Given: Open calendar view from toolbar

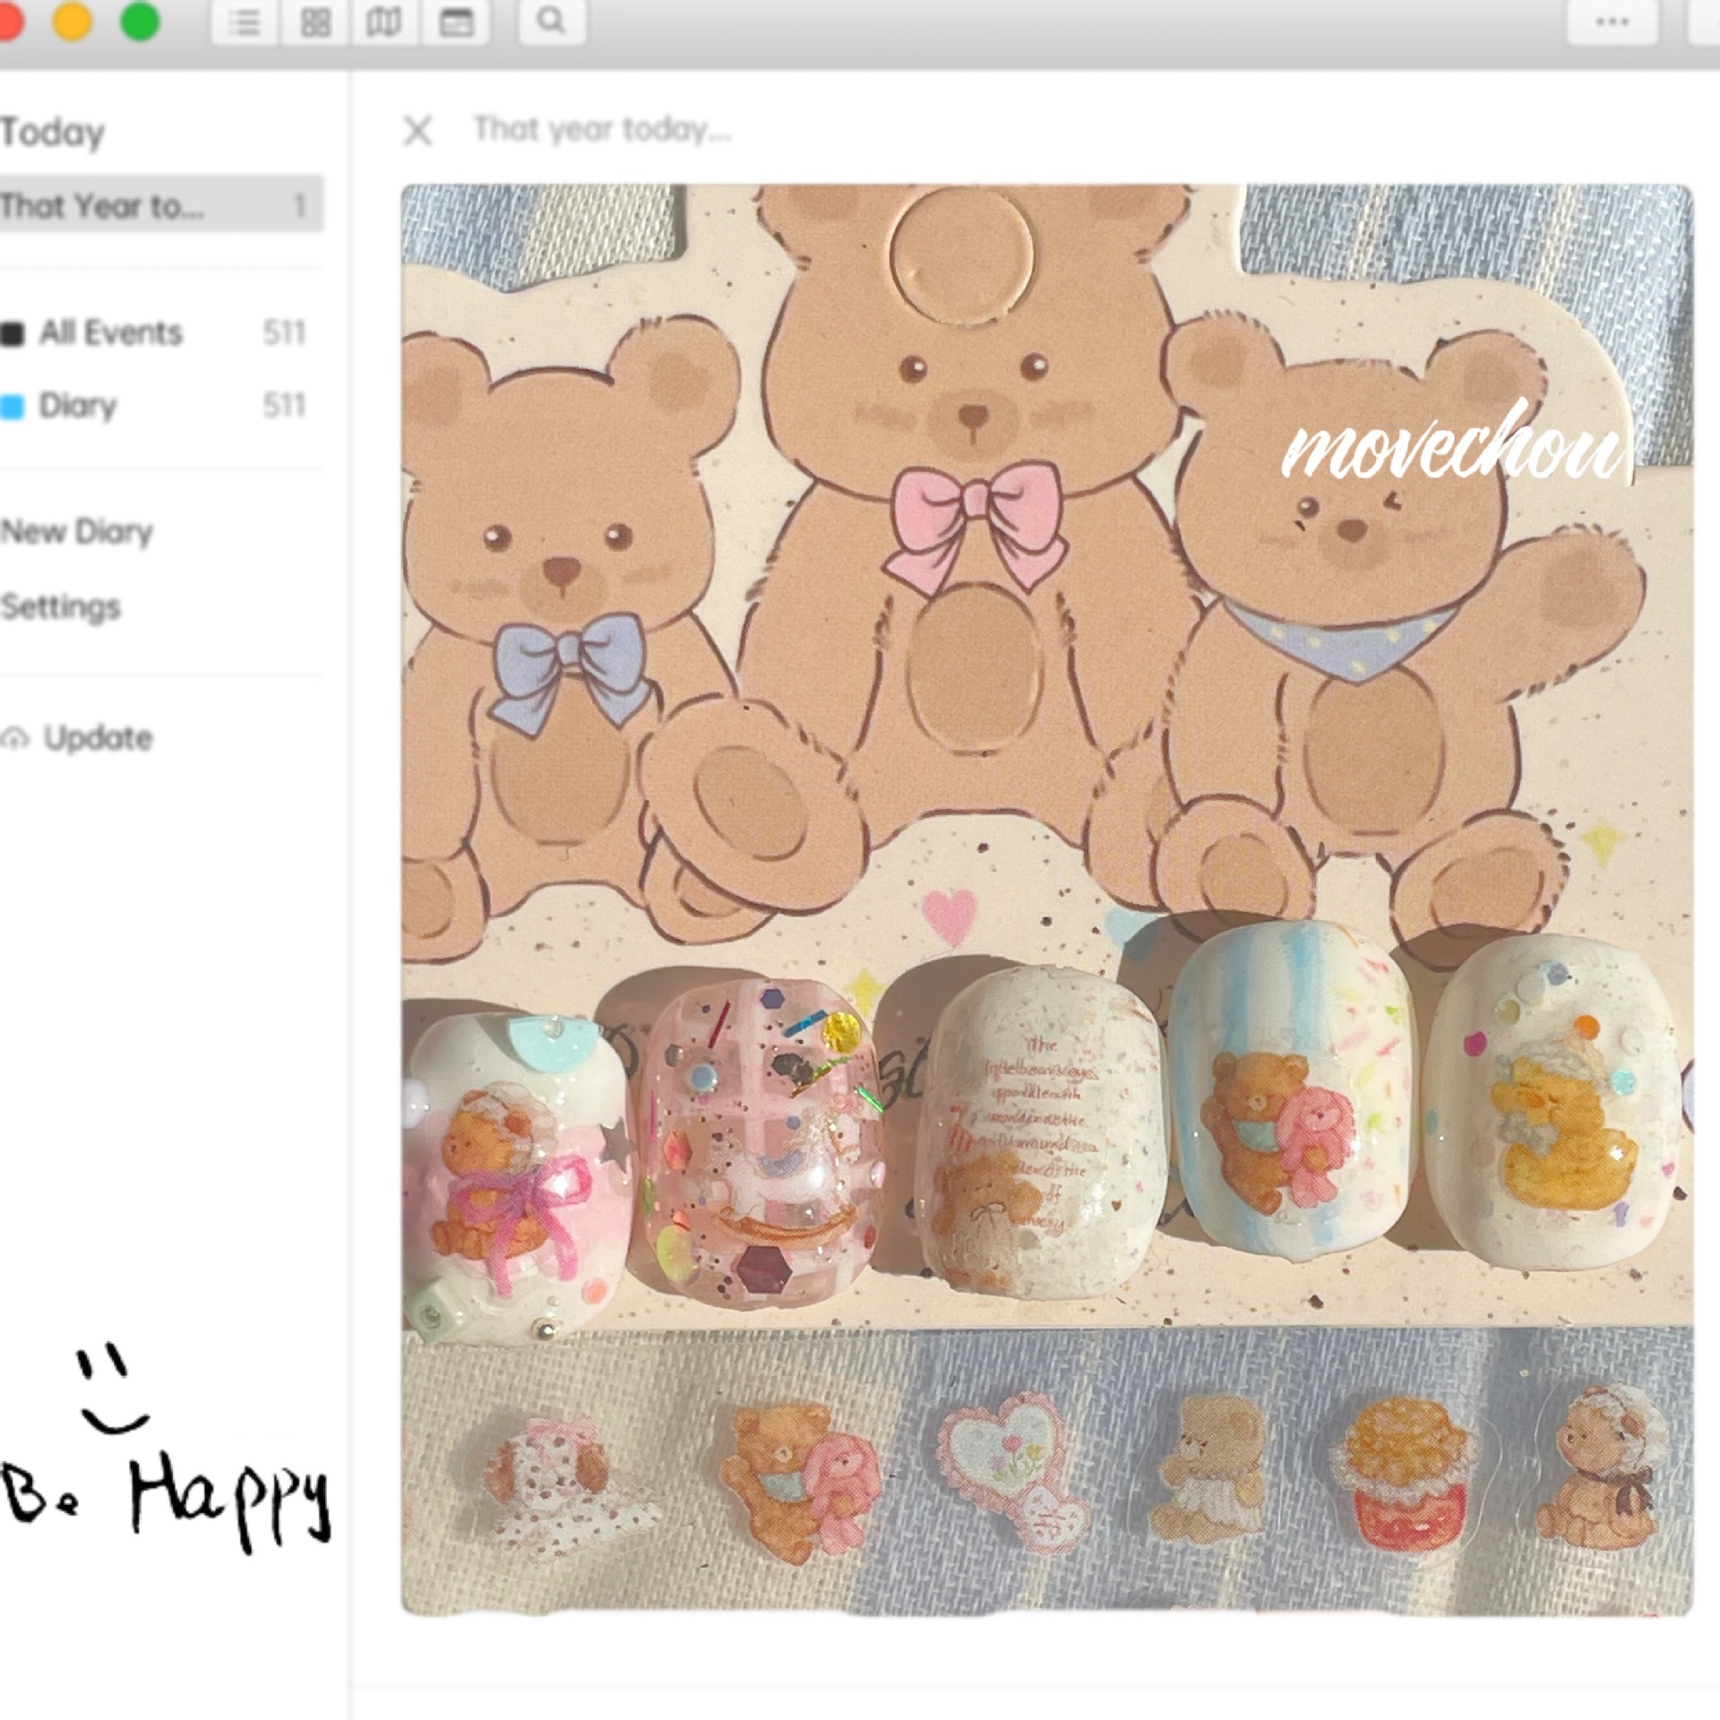Looking at the screenshot, I should tap(455, 21).
